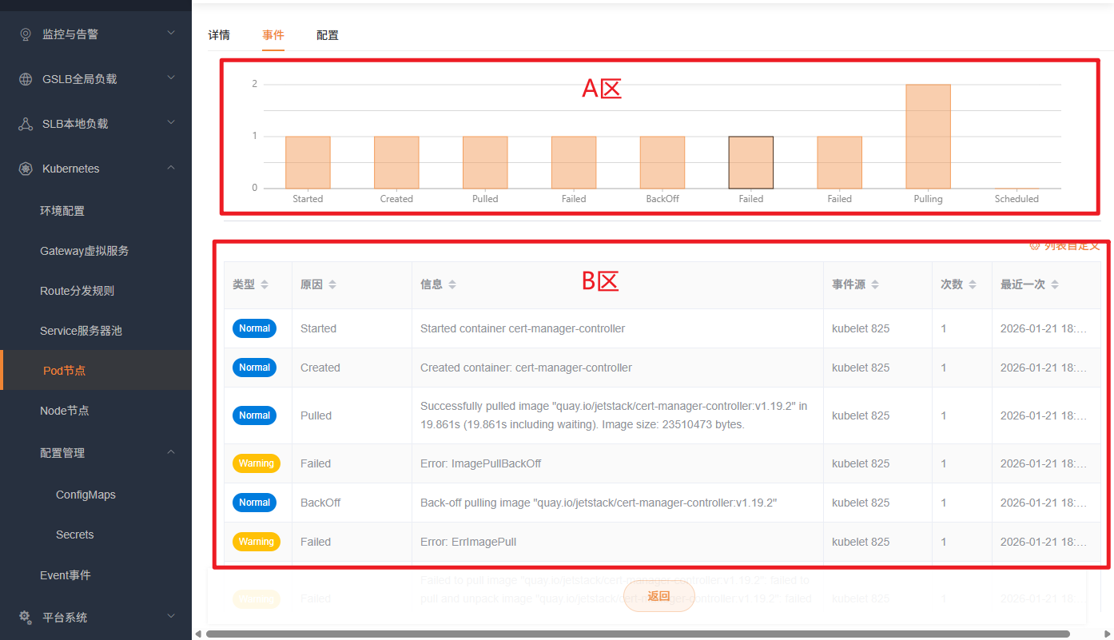The width and height of the screenshot is (1114, 640).
Task: Sort table by 最近一次 column arrows
Action: [1055, 284]
